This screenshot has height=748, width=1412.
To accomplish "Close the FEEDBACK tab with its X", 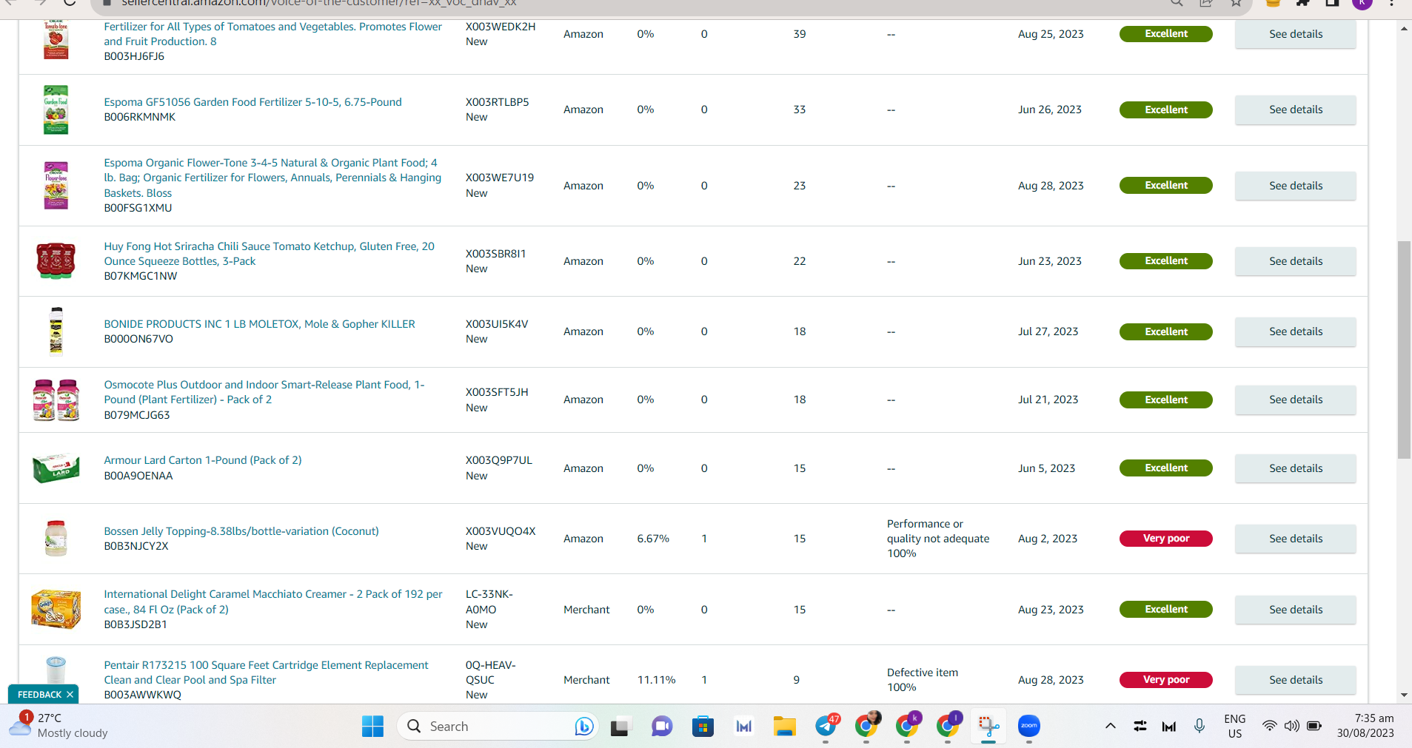I will click(x=70, y=695).
